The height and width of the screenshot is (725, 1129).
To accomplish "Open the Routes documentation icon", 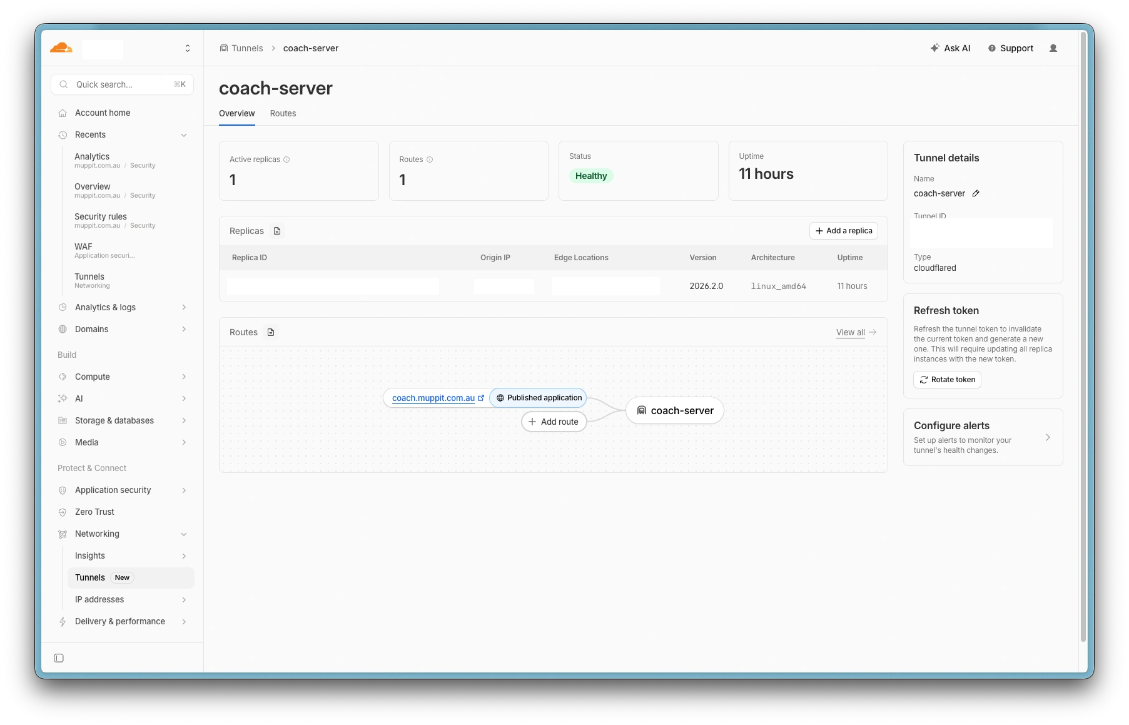I will click(271, 332).
